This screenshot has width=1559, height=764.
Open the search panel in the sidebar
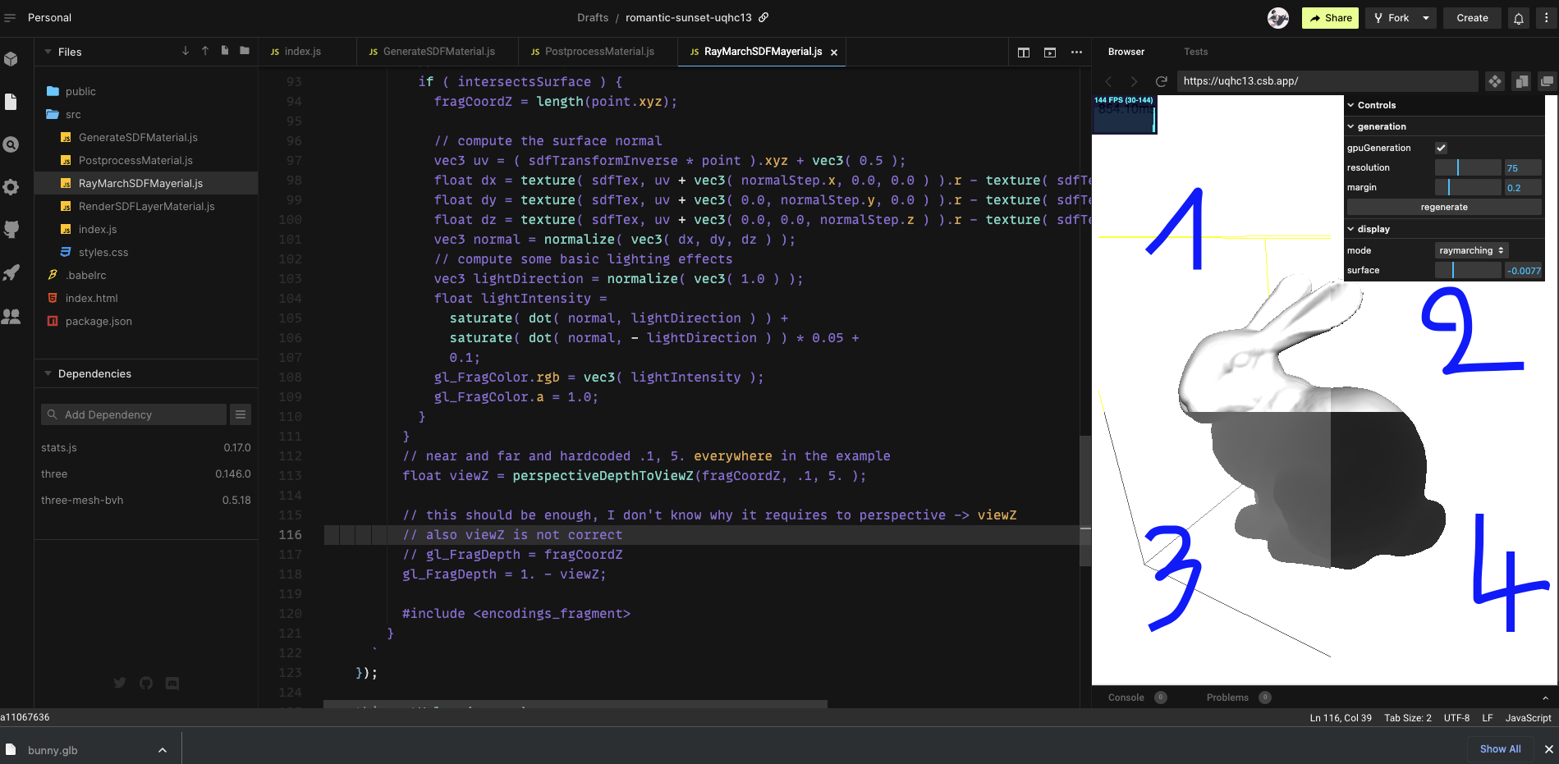11,144
